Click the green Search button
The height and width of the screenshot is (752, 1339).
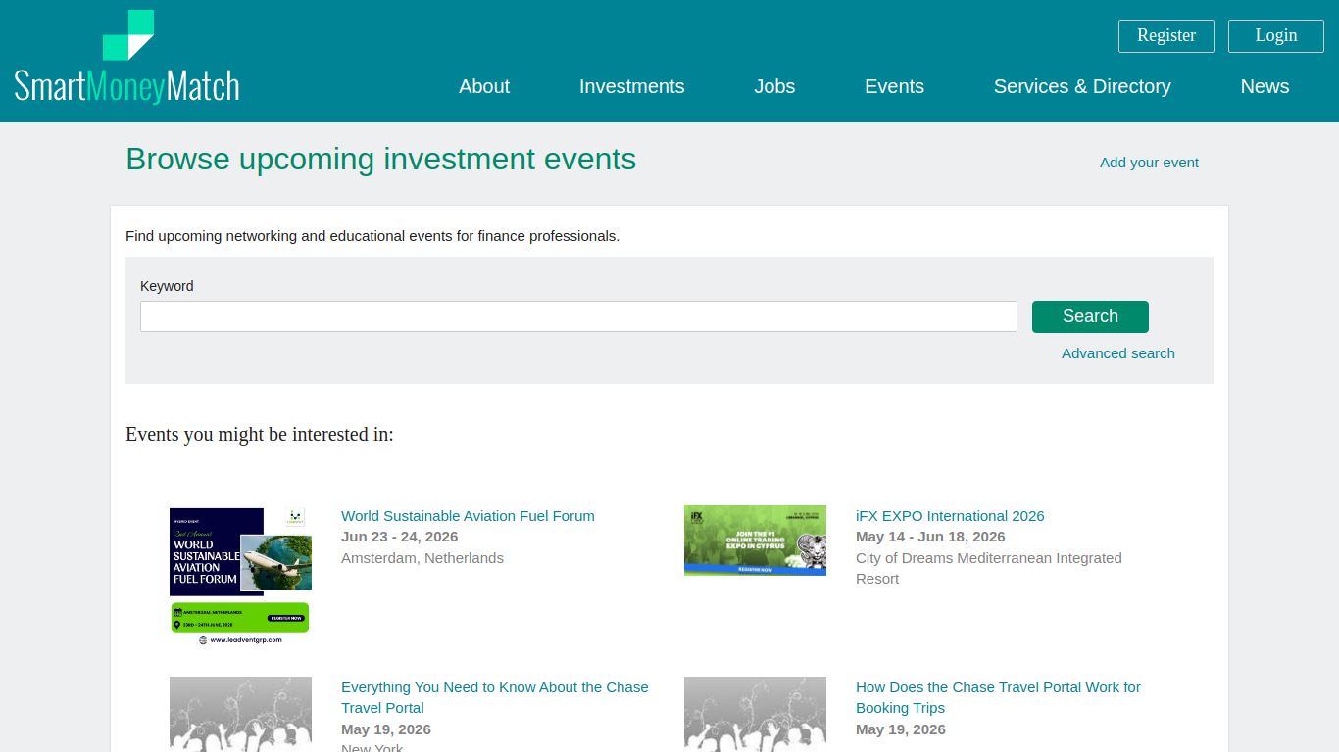pos(1090,316)
